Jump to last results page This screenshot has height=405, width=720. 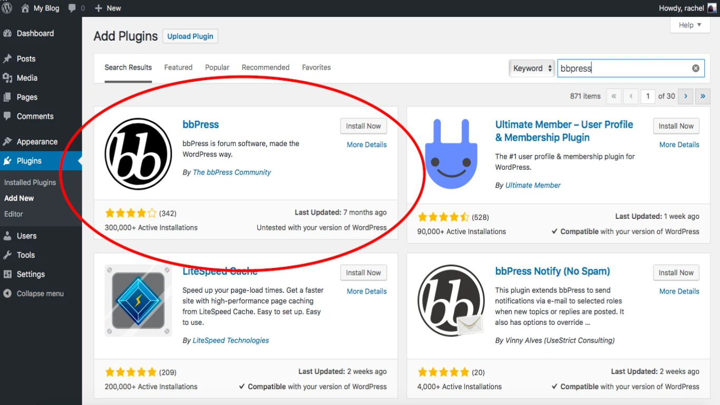point(703,96)
